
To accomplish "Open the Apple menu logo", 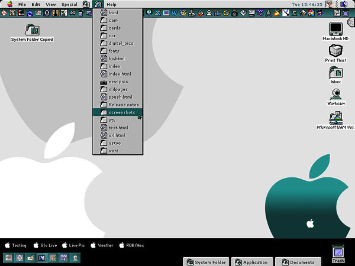I will (9, 4).
